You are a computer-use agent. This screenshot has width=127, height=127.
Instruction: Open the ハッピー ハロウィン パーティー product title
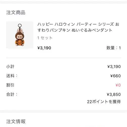pyautogui.click(x=78, y=27)
